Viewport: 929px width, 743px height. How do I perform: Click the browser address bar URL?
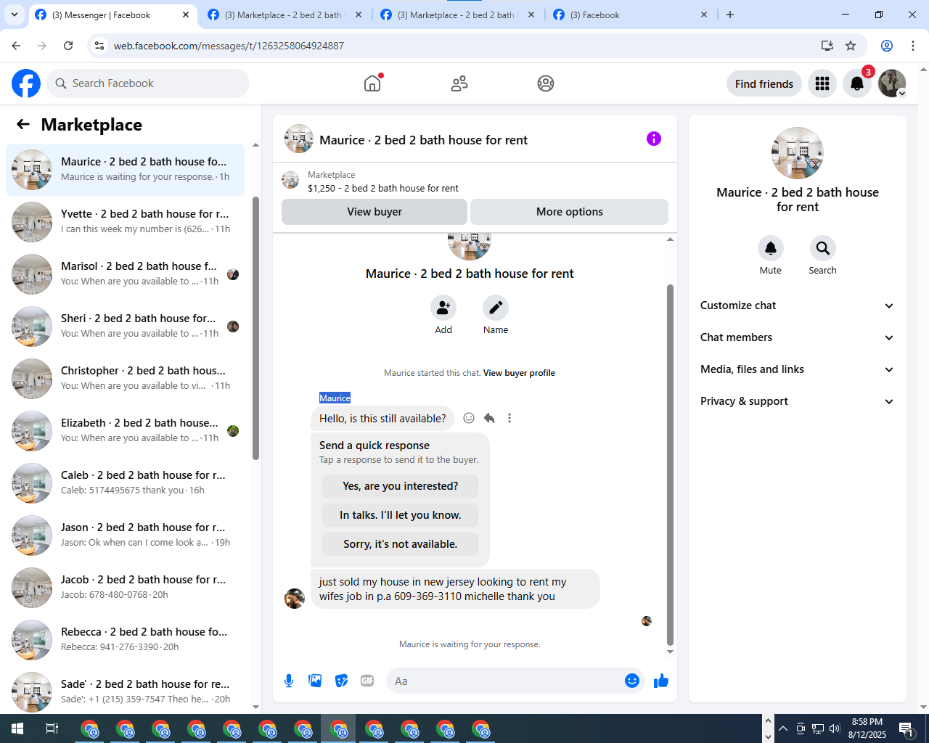[x=229, y=46]
